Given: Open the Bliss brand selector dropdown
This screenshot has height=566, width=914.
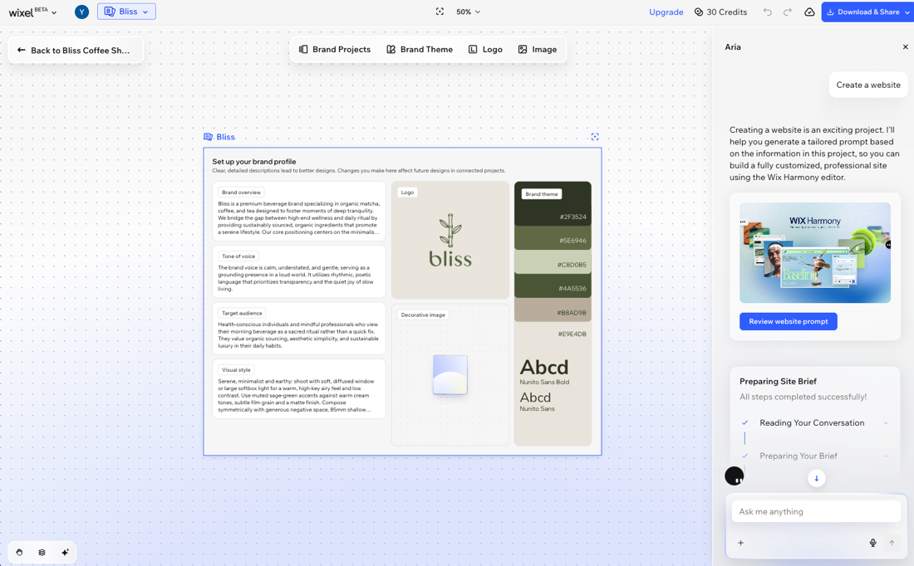Looking at the screenshot, I should coord(126,12).
